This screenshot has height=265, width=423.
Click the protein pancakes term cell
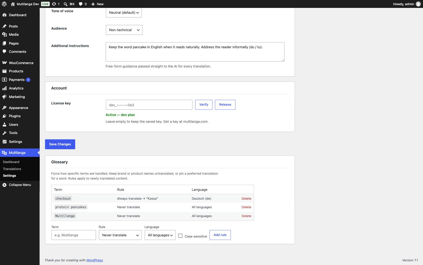pyautogui.click(x=71, y=207)
